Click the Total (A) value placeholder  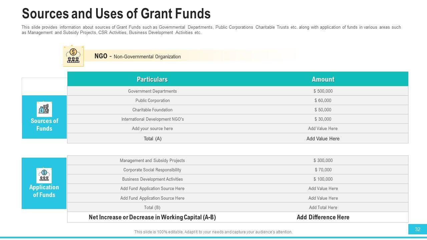pos(323,139)
